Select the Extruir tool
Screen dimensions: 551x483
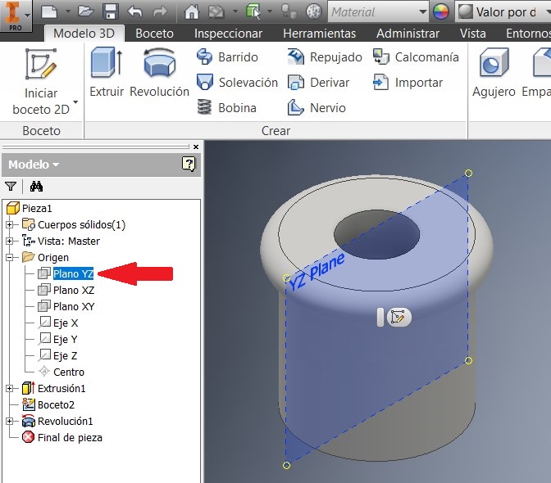[x=107, y=72]
